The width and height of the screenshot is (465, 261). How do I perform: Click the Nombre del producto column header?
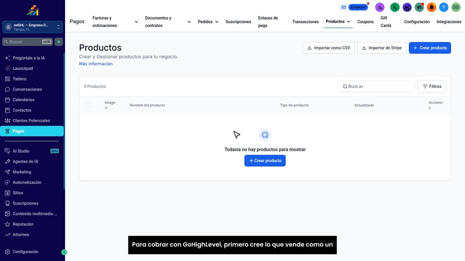click(147, 105)
